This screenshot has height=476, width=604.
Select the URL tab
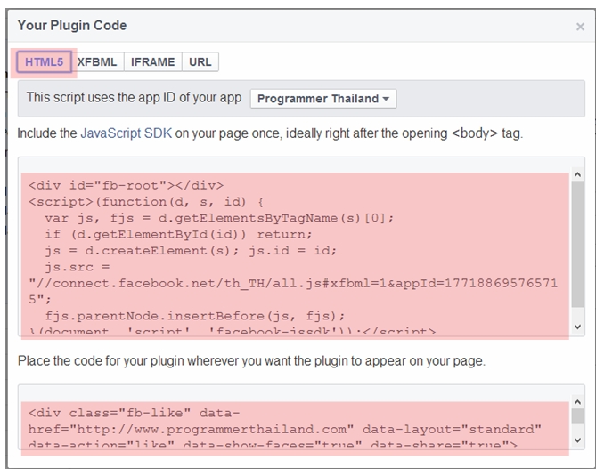tap(200, 62)
